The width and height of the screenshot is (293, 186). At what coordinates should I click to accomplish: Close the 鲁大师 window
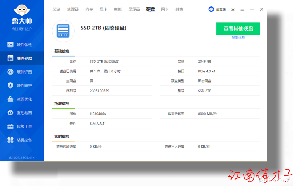click(x=262, y=9)
